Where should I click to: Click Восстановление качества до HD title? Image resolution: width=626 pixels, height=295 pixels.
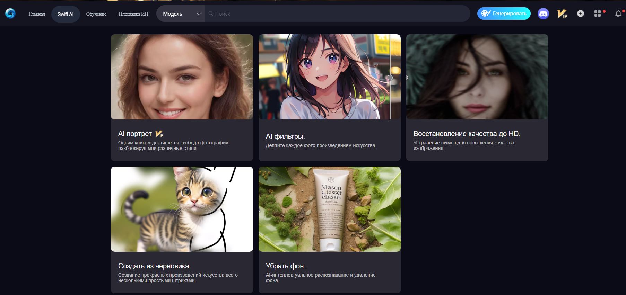coord(467,134)
